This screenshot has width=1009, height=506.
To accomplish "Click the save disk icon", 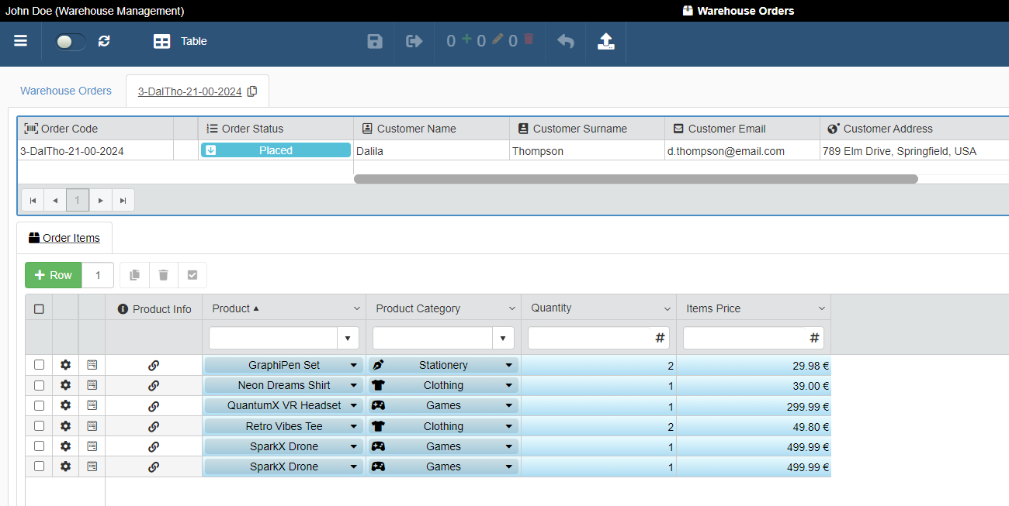I will click(375, 41).
